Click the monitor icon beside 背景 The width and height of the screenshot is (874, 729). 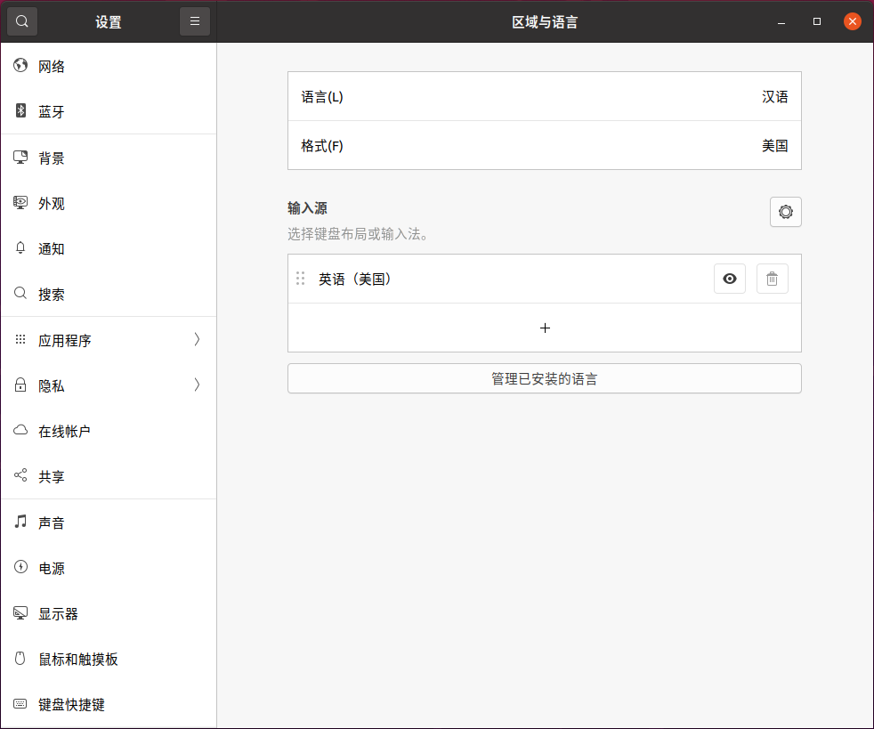20,158
